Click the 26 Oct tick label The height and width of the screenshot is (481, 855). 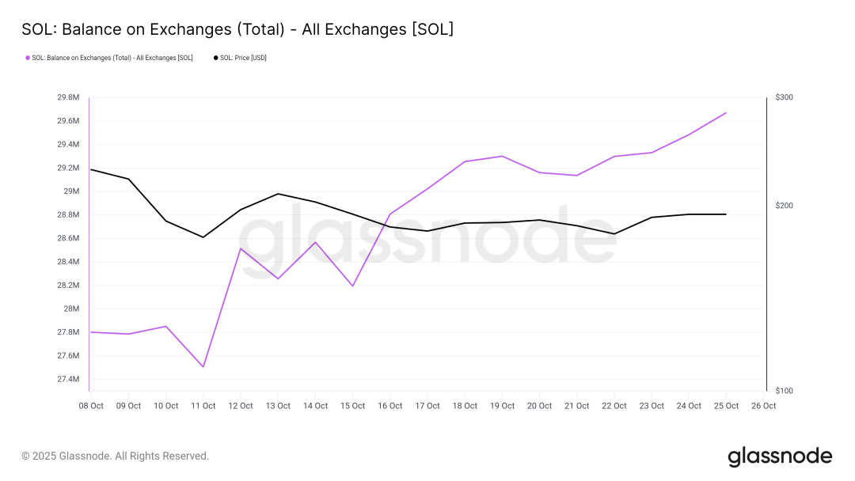(x=763, y=406)
